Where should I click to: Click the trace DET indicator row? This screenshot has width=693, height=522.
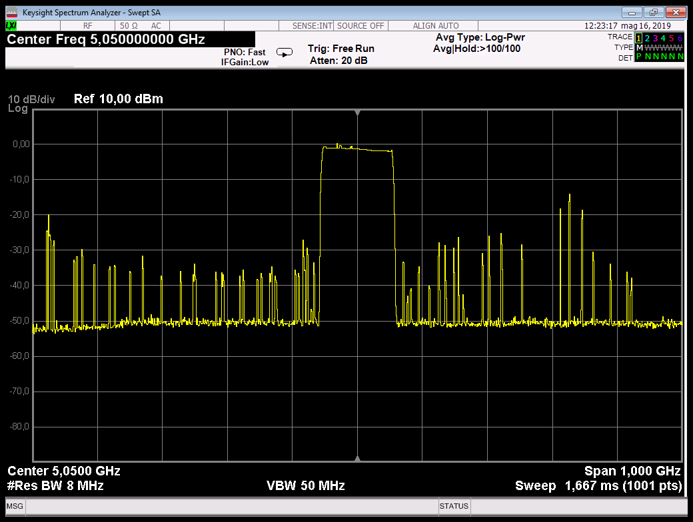point(650,57)
